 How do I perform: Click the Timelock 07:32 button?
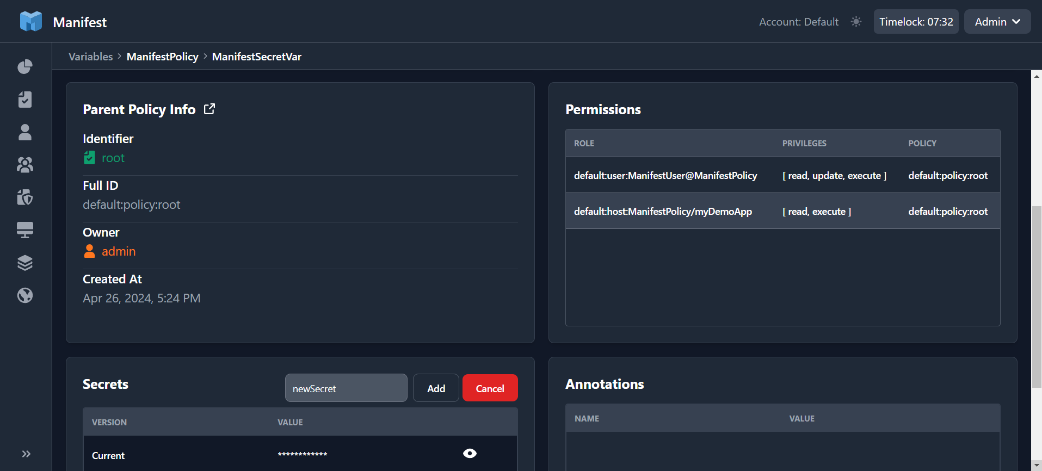[x=916, y=22]
